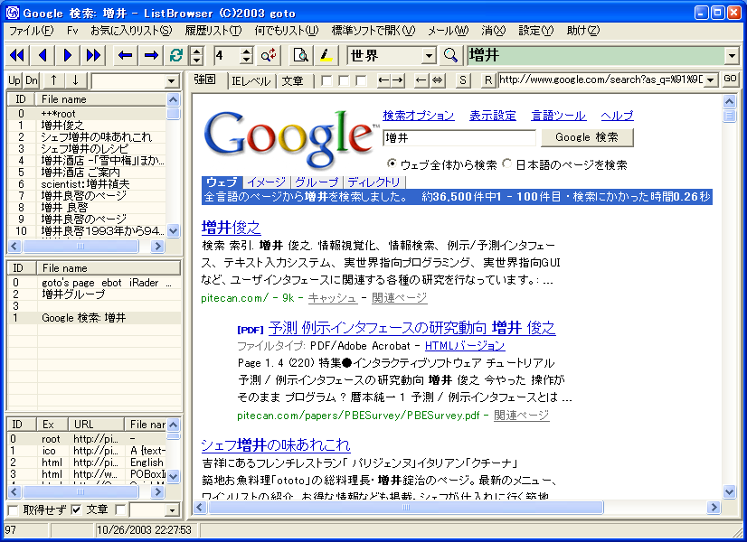Screen dimensions: 747x542
Task: Open the bottom-left combo box near 文章
Action: 173,510
